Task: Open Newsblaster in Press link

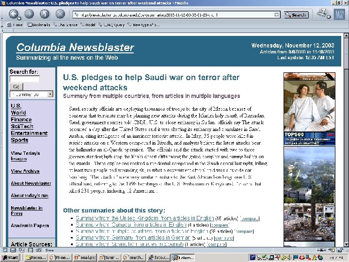Action: [x=27, y=211]
